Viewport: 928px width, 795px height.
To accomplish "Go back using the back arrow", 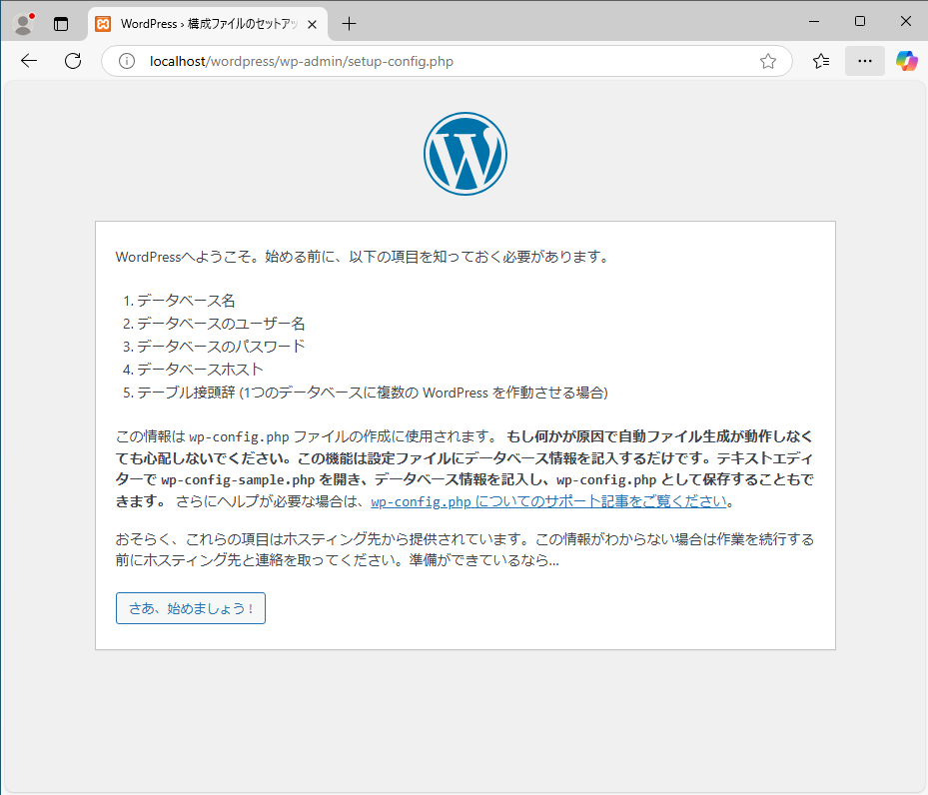I will pos(29,61).
